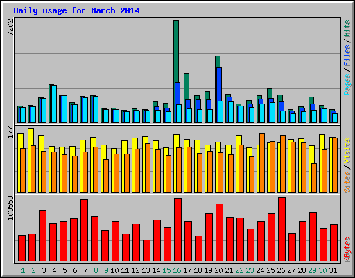Click day 5 on the x-axis
355x278 pixels.
64,270
